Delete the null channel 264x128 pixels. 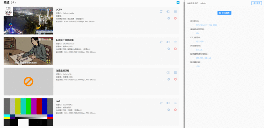(176, 110)
